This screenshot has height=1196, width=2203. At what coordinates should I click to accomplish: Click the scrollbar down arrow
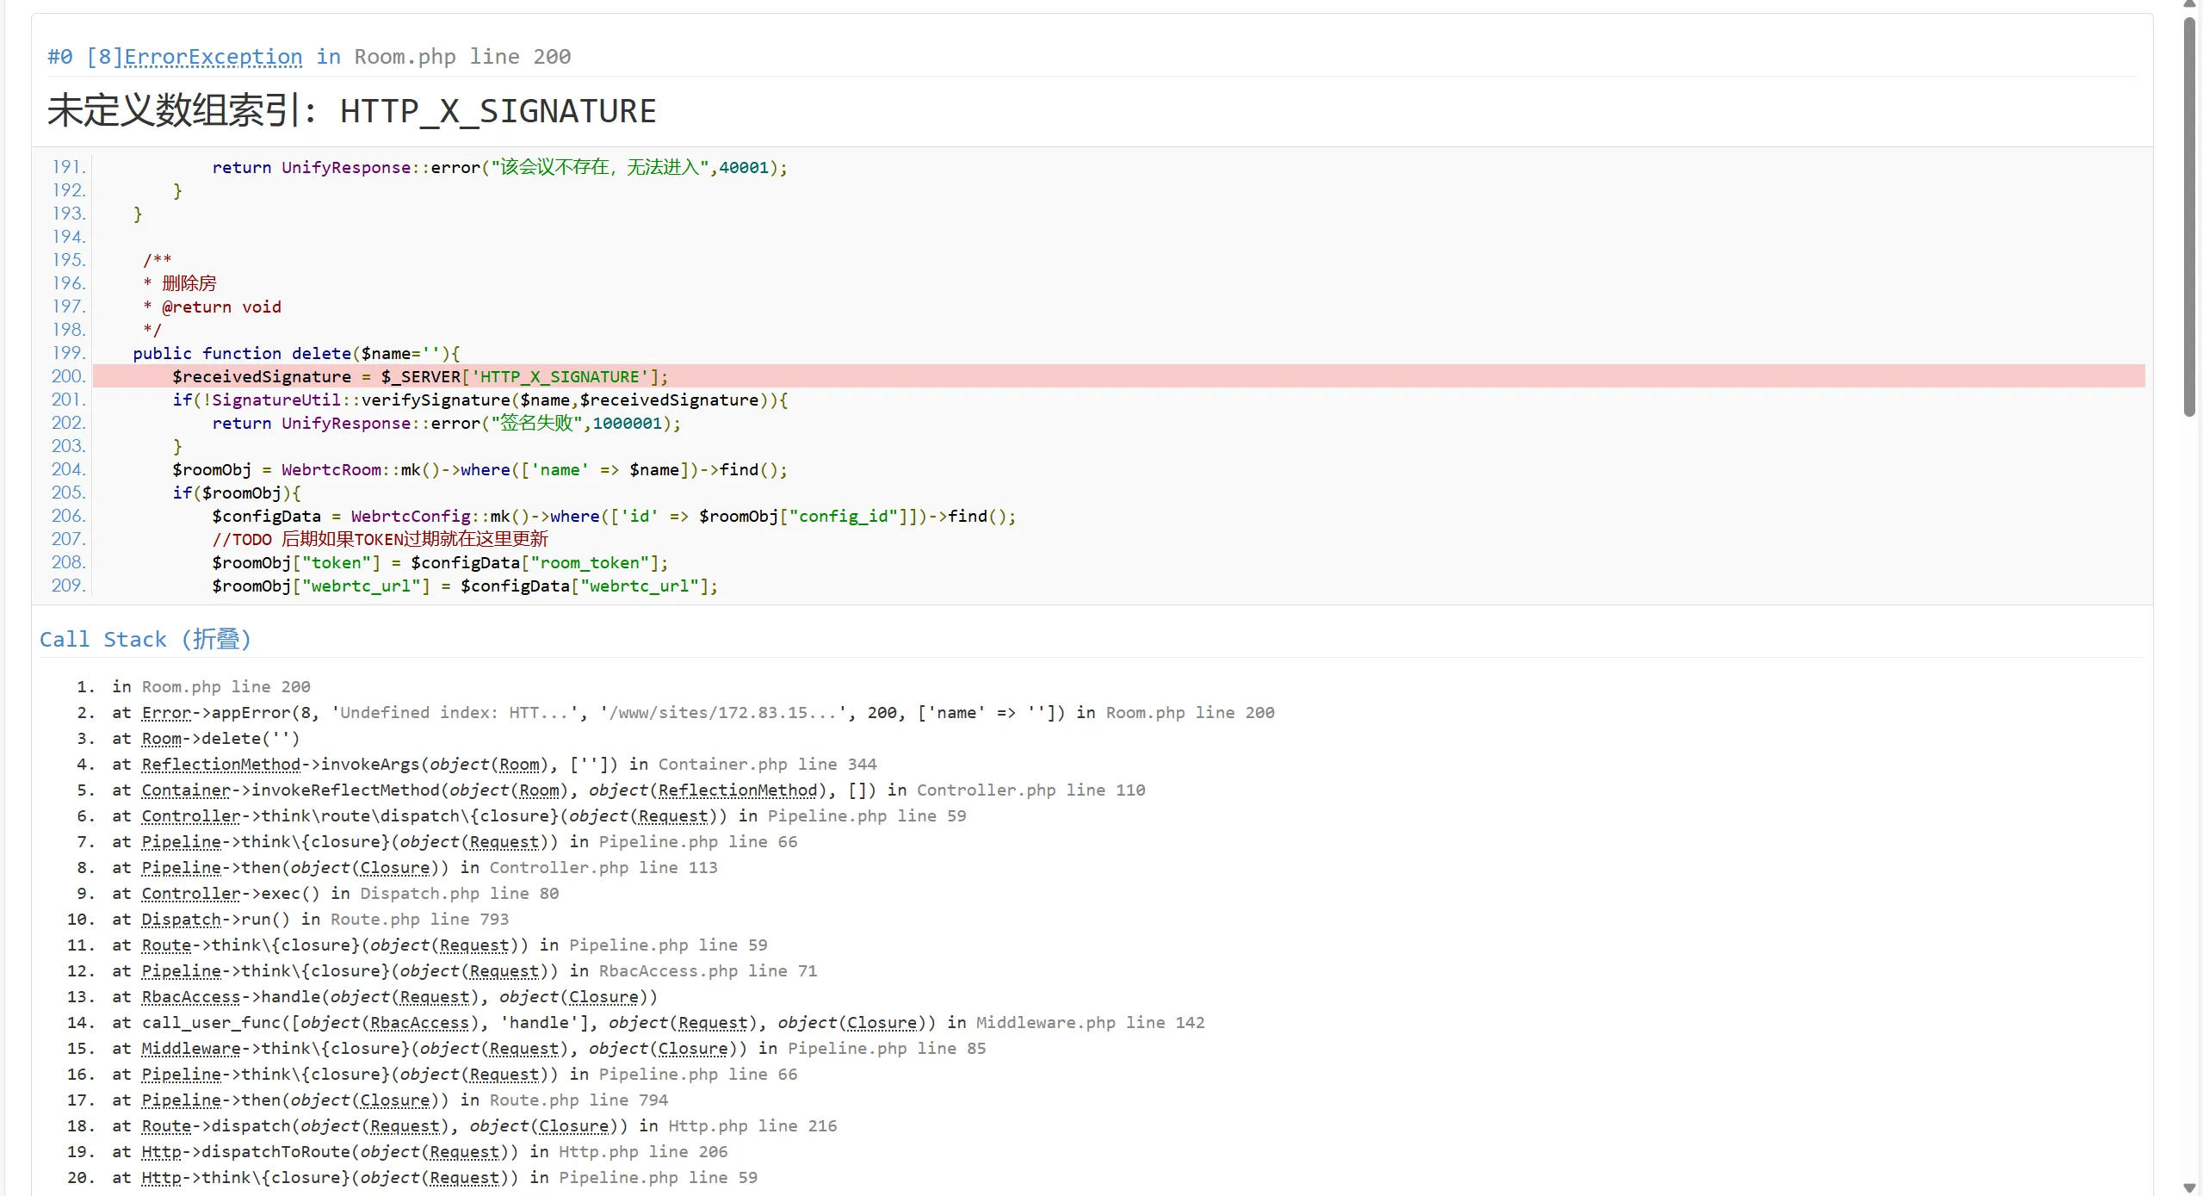click(2189, 1187)
